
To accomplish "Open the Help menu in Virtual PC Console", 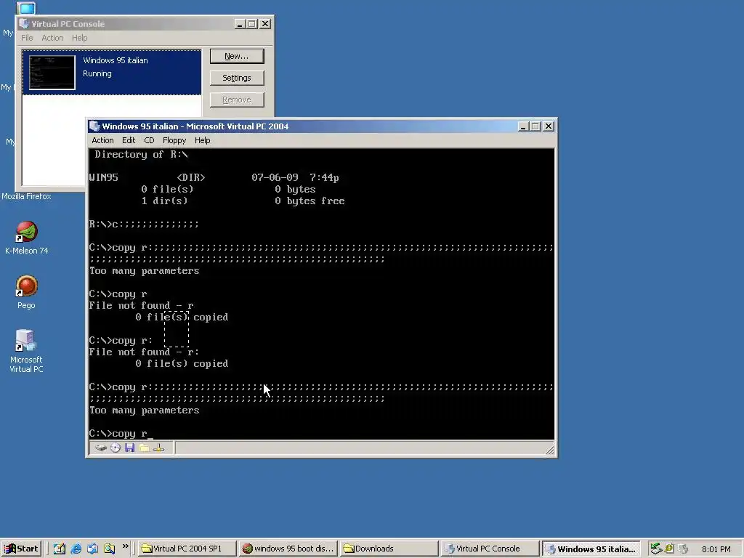I will point(79,38).
